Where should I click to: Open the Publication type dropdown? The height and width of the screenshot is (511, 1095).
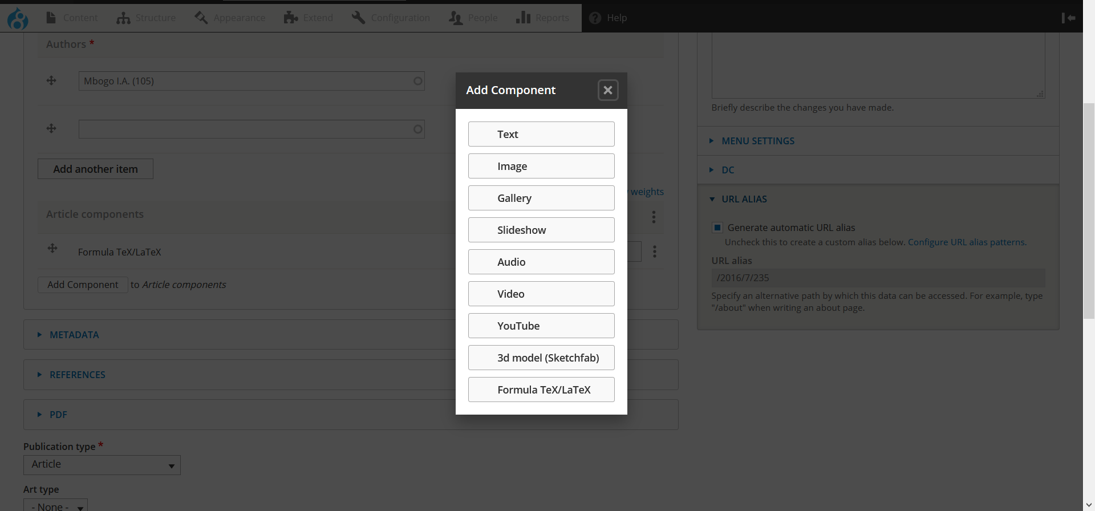pyautogui.click(x=102, y=465)
